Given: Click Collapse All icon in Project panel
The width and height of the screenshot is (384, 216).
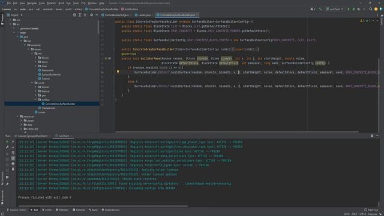Looking at the screenshot, I should pos(85,15).
